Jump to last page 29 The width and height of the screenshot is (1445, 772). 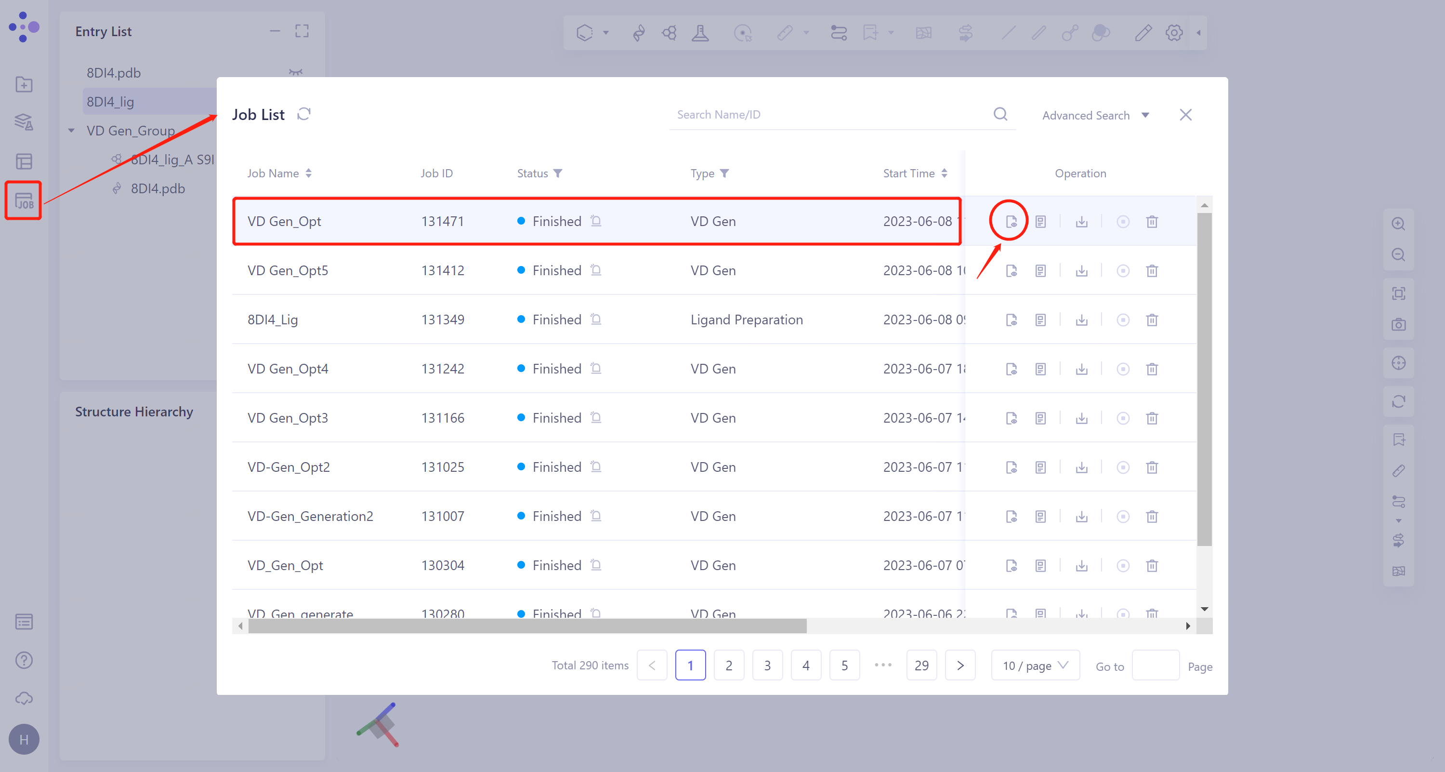tap(921, 666)
